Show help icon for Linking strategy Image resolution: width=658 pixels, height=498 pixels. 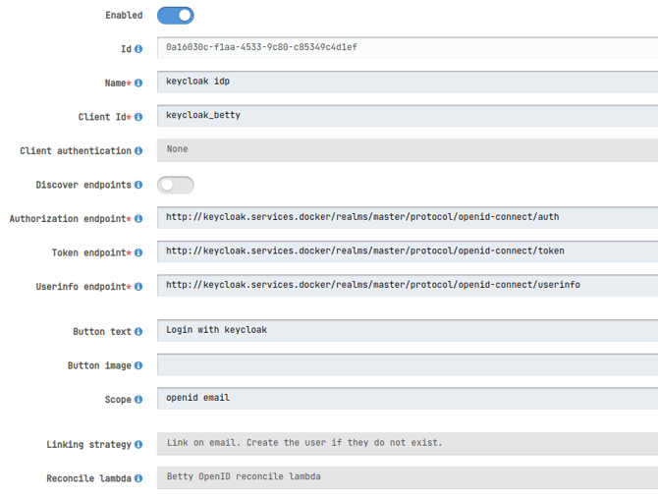tap(138, 445)
